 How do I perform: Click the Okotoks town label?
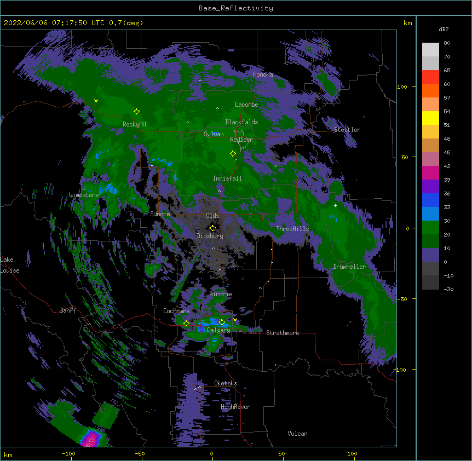point(226,383)
